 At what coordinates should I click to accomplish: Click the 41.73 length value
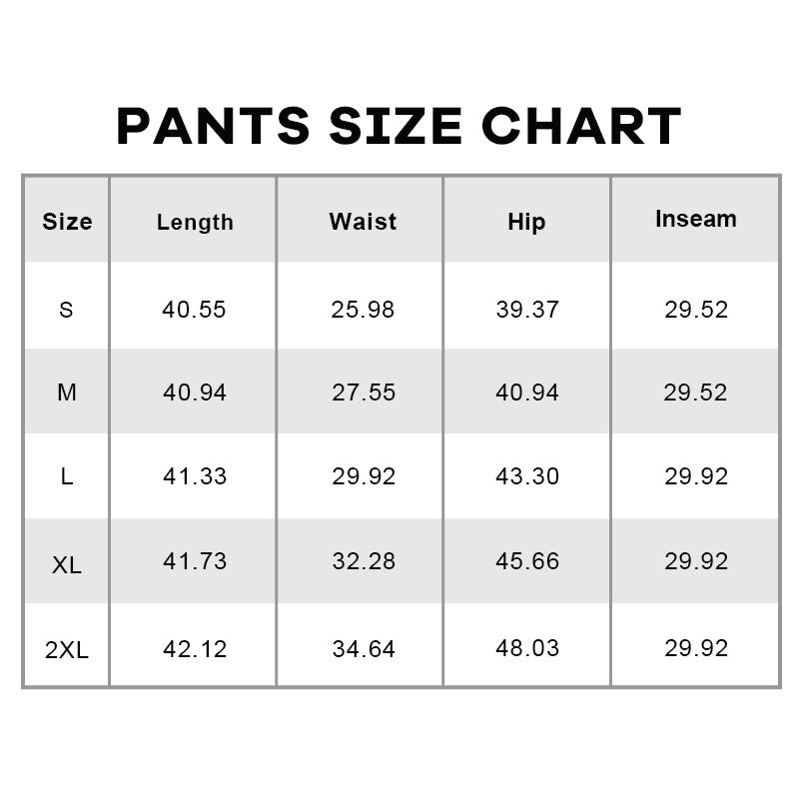click(x=195, y=561)
